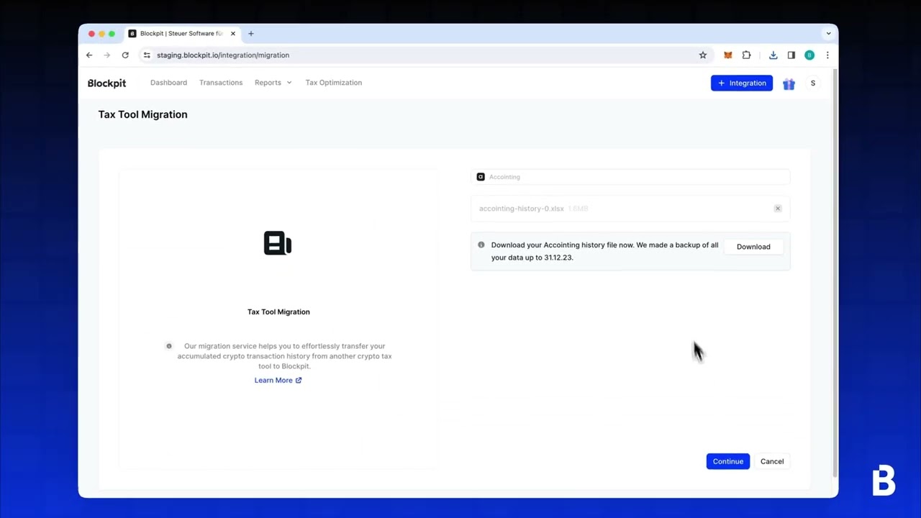
Task: Click the macOS green fullscreen button
Action: 112,34
